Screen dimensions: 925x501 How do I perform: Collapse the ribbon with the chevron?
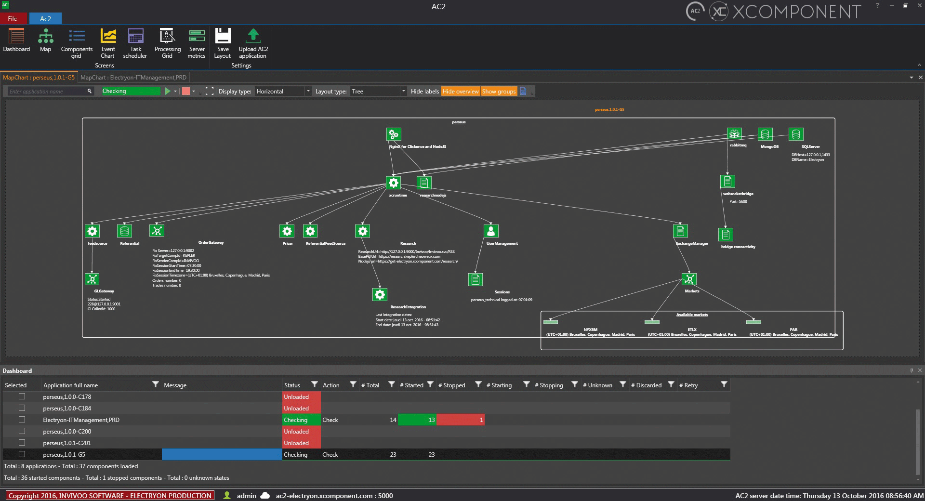click(x=919, y=66)
